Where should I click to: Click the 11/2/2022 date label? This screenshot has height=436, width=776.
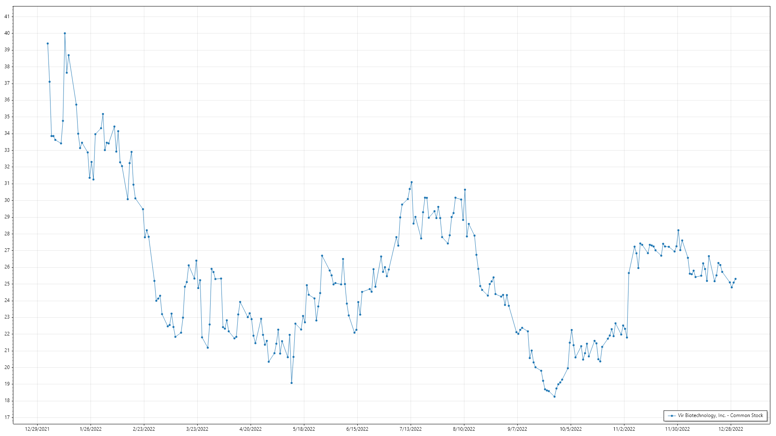click(624, 429)
